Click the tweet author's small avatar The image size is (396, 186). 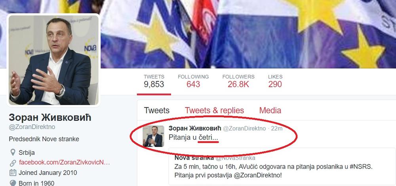[153, 136]
